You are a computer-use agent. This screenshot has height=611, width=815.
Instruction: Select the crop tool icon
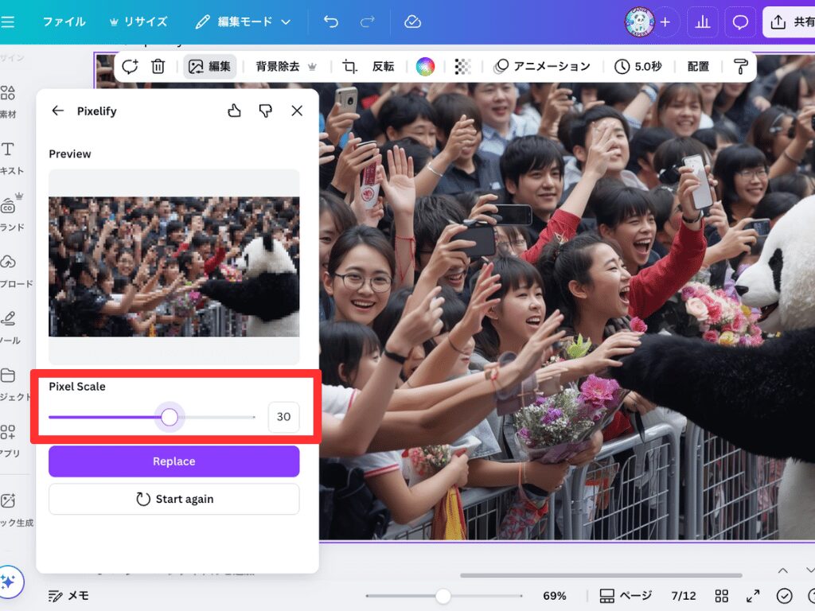[349, 67]
